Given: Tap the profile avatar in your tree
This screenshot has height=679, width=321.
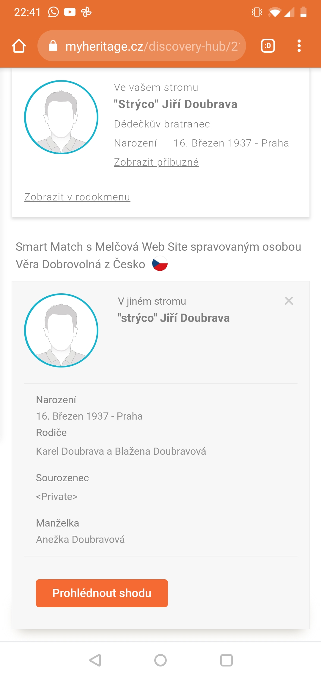Looking at the screenshot, I should [61, 117].
